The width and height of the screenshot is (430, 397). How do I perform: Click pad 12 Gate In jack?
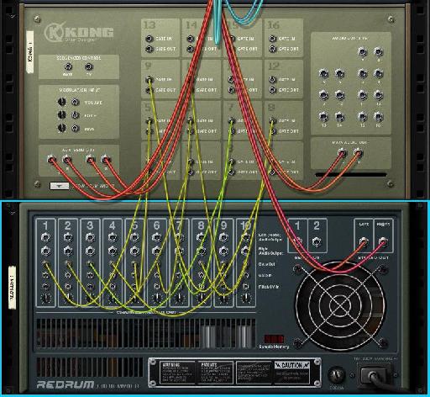point(273,80)
